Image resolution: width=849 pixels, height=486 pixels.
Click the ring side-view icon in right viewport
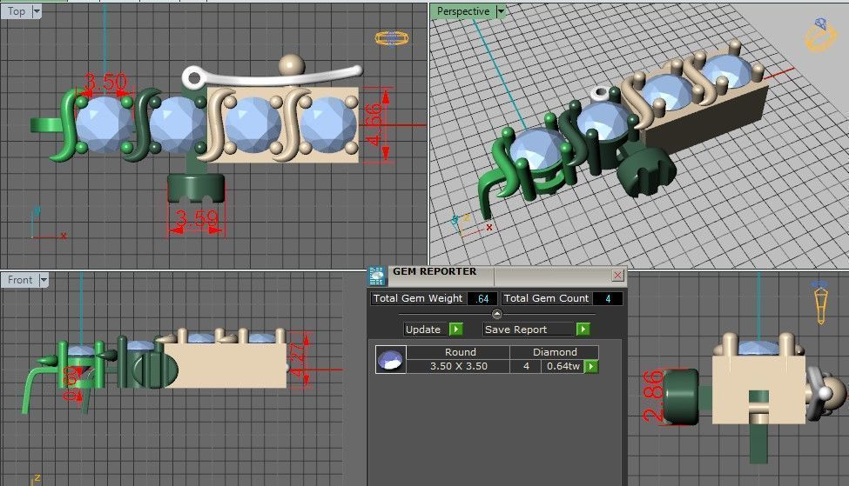click(821, 303)
